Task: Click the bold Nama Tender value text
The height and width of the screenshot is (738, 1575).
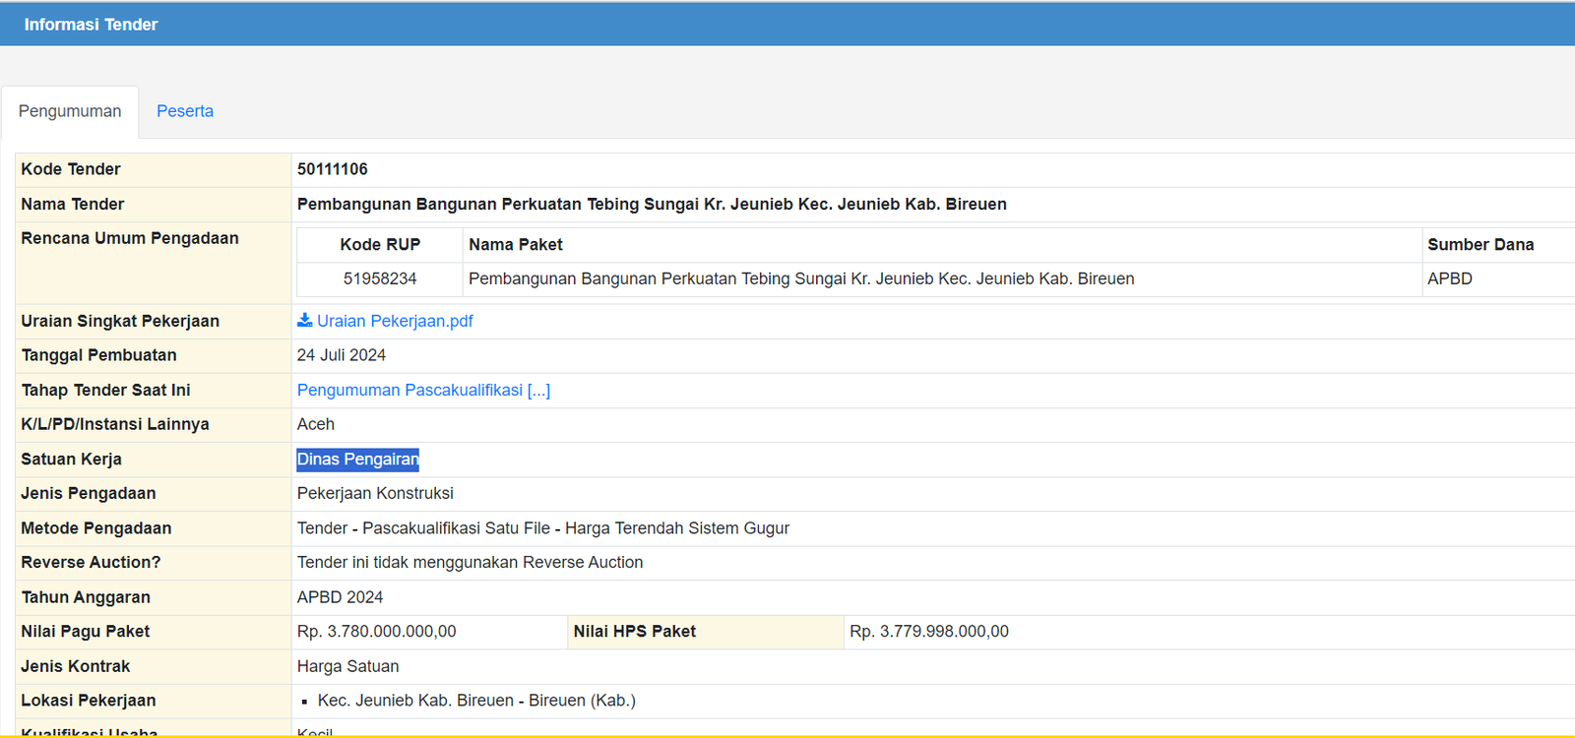Action: click(x=652, y=204)
